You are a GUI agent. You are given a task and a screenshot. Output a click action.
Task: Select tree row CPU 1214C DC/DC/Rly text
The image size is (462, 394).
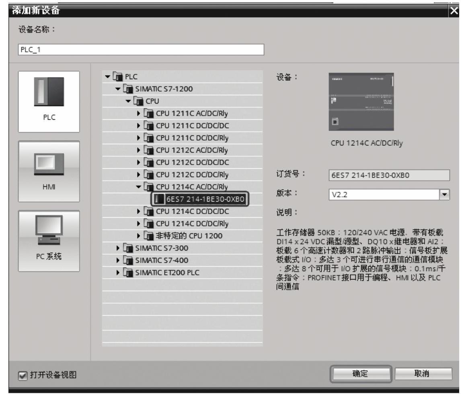point(192,224)
